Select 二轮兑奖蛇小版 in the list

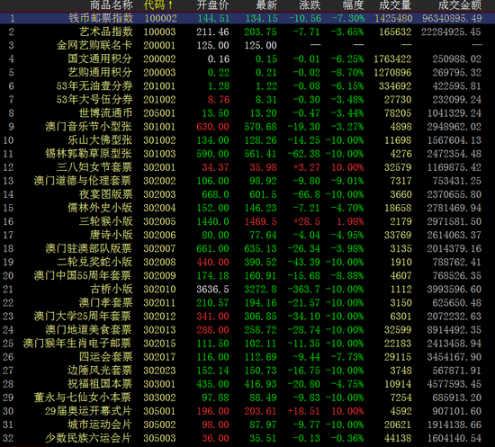(x=94, y=262)
